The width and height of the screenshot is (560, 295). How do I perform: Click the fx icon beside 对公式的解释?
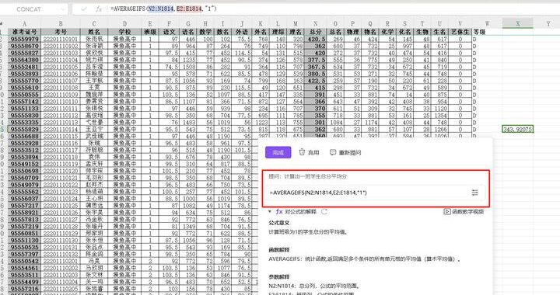pos(279,212)
